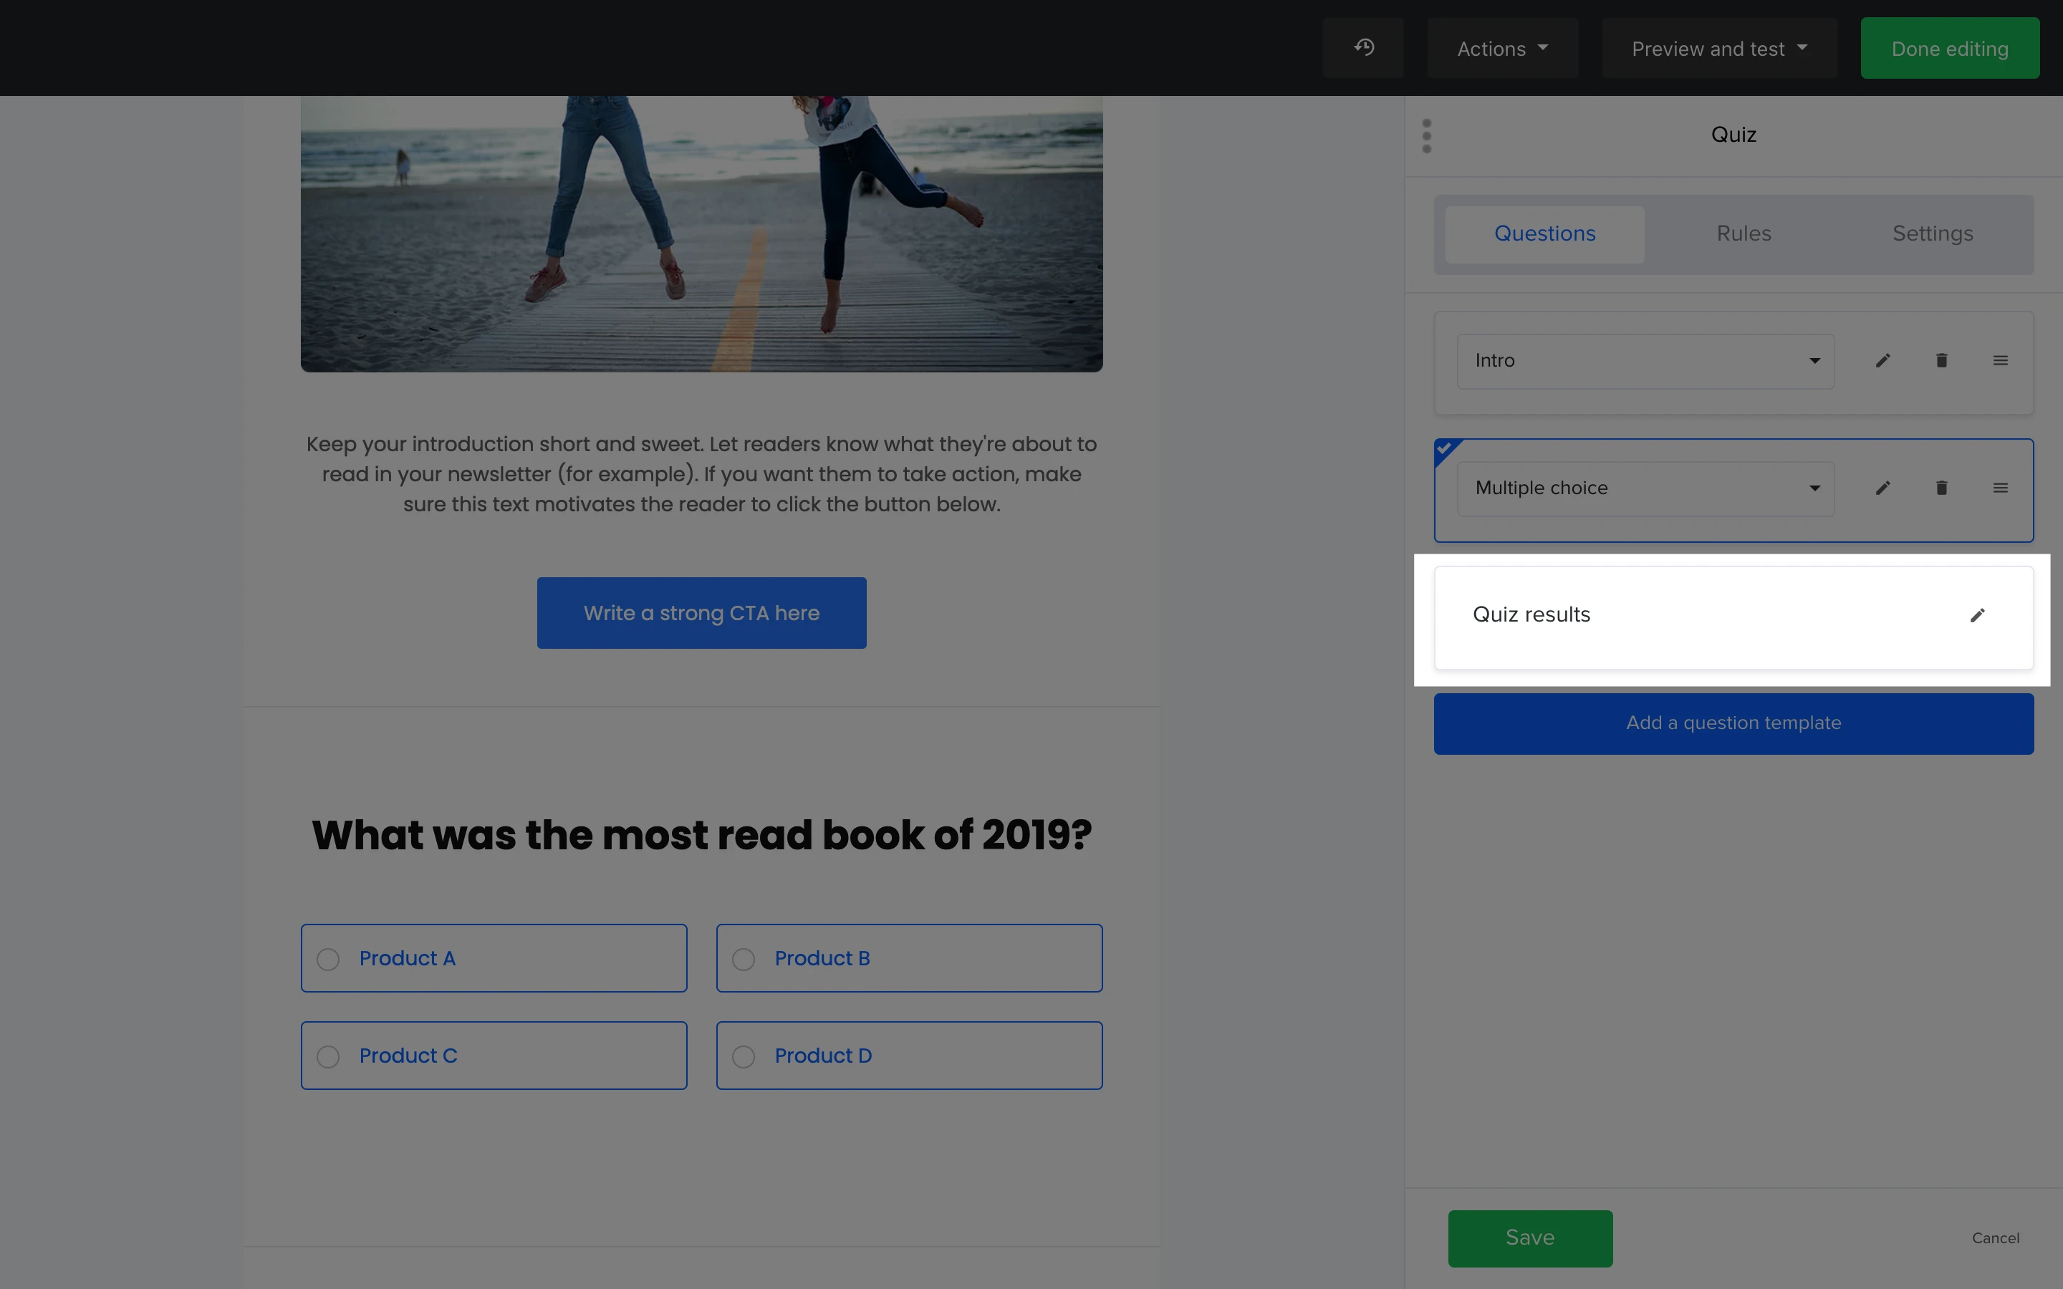Viewport: 2063px width, 1289px height.
Task: Click the introduction paragraph text block
Action: tap(701, 474)
